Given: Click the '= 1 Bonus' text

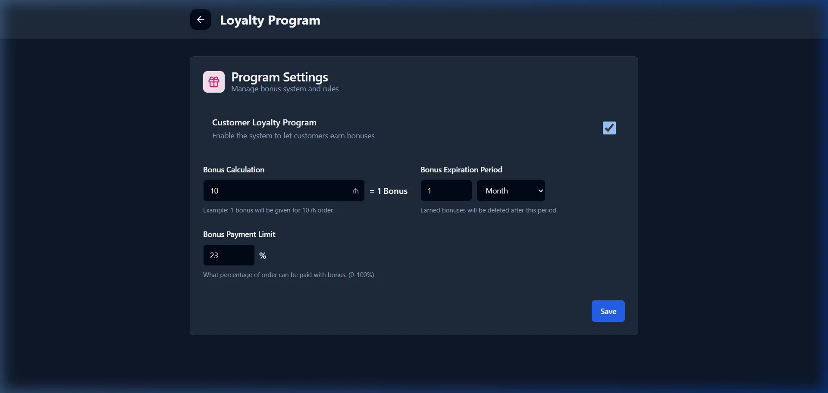Looking at the screenshot, I should (x=389, y=191).
